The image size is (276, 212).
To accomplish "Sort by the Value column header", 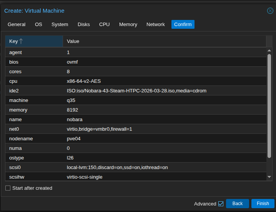I will (164, 41).
